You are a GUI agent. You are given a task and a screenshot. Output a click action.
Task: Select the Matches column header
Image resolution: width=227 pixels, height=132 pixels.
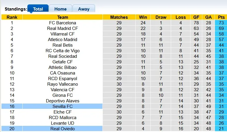119,17
